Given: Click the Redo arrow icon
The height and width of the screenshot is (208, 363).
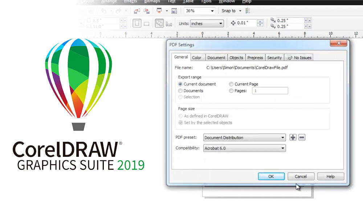Looking at the screenshot, I should pyautogui.click(x=119, y=11).
